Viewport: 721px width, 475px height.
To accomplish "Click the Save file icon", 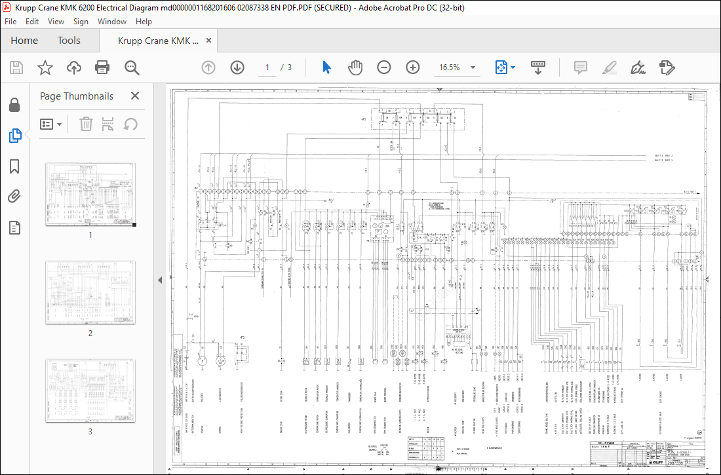I will click(x=16, y=67).
